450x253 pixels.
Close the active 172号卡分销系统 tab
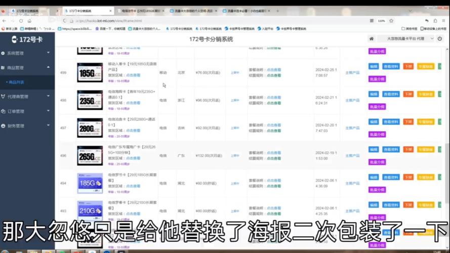[110, 11]
